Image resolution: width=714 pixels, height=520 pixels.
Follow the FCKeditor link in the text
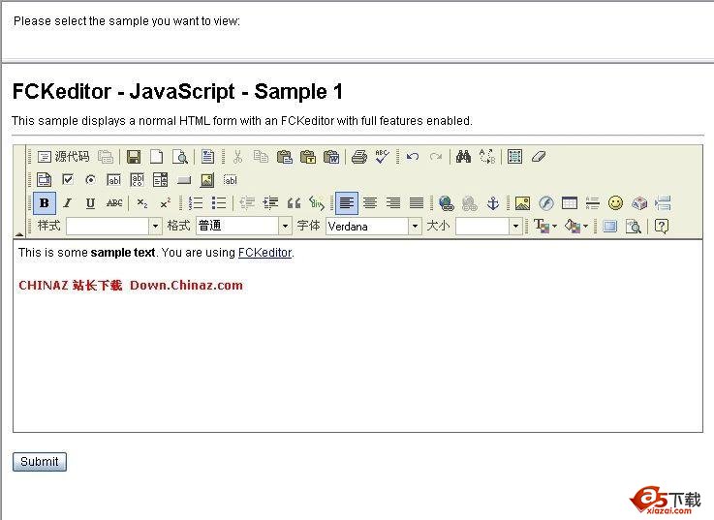tap(264, 253)
